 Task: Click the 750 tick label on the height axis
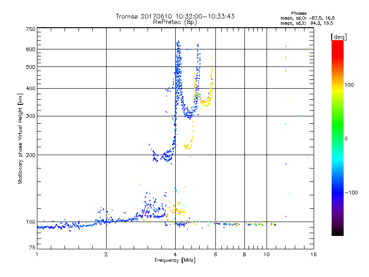(x=30, y=29)
